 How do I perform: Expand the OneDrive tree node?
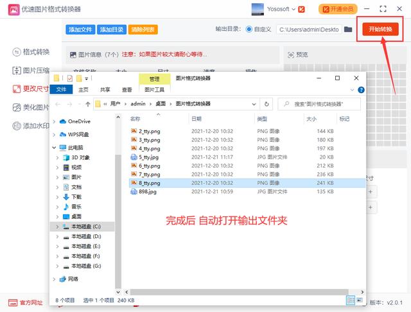click(55, 121)
